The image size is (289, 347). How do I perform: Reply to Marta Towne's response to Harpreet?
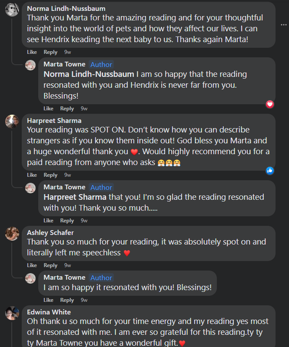67,221
